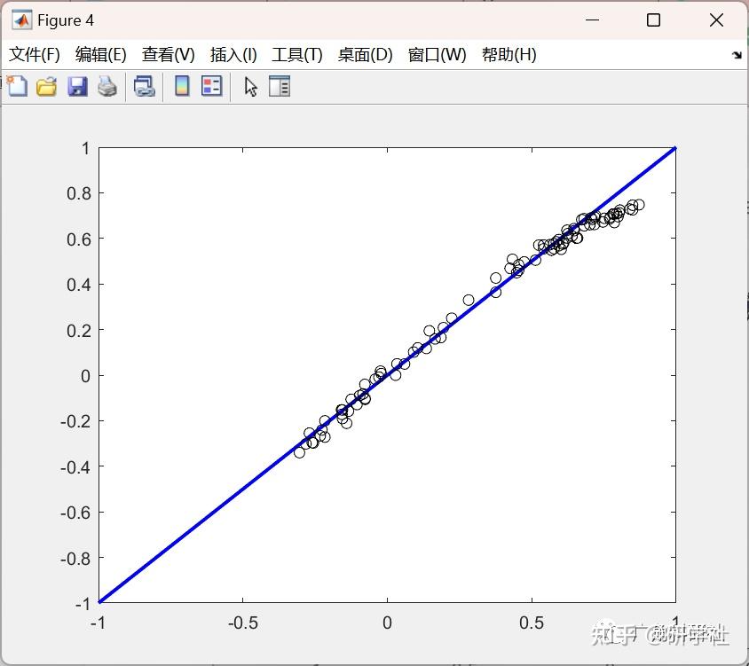This screenshot has height=666, width=749.
Task: Click the Print Figure icon
Action: [x=107, y=87]
